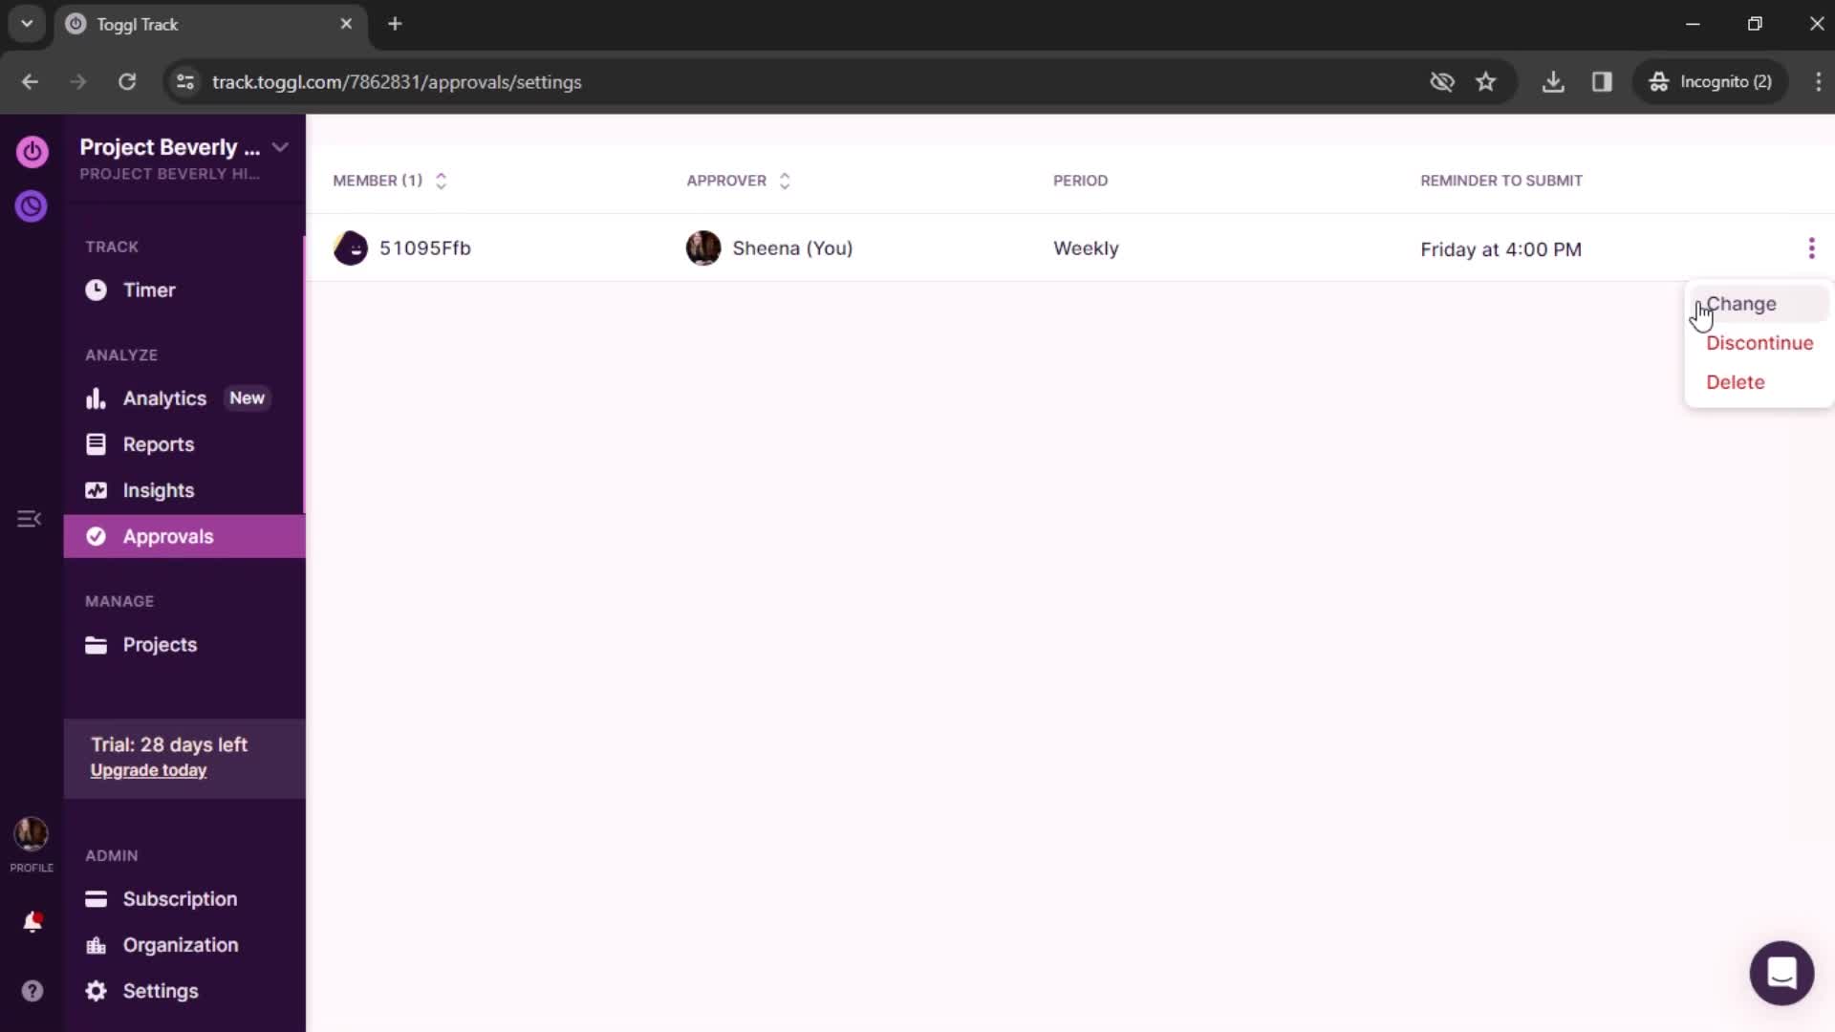Click the profile avatar in sidebar

(x=32, y=833)
